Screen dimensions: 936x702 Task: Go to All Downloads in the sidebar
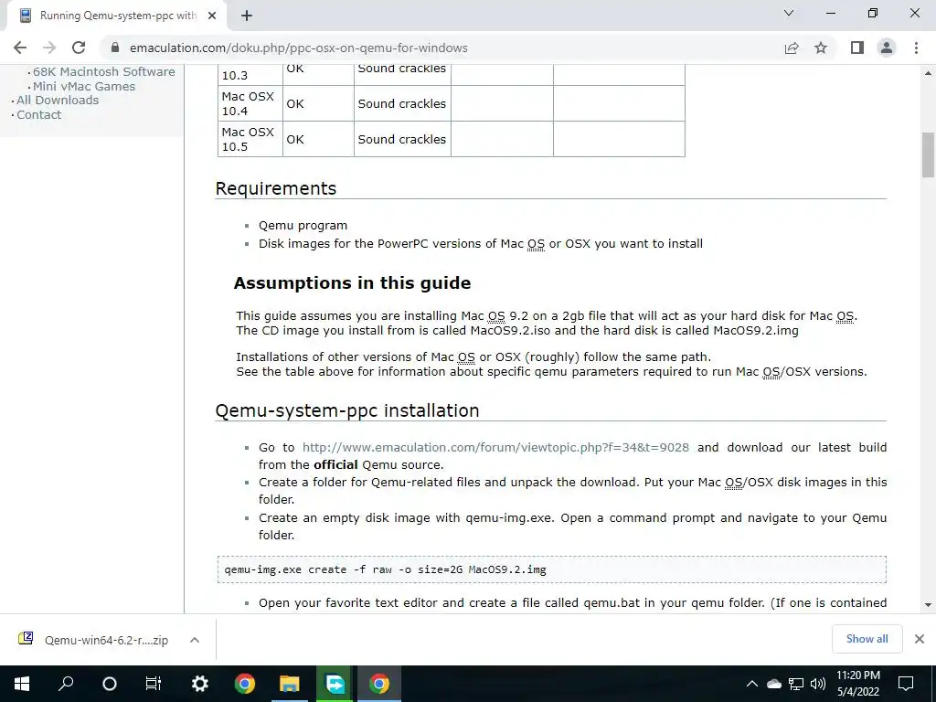pyautogui.click(x=58, y=101)
